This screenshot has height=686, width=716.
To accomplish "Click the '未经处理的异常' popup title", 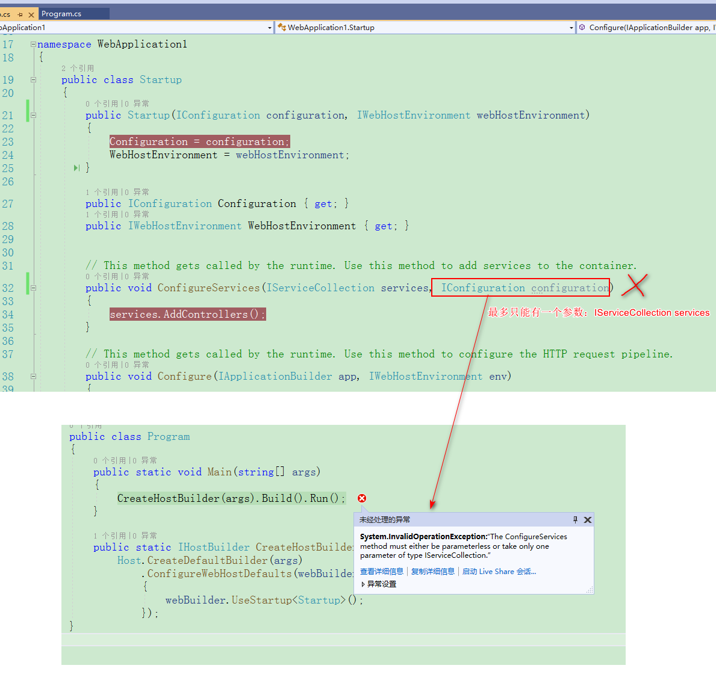I will [384, 519].
